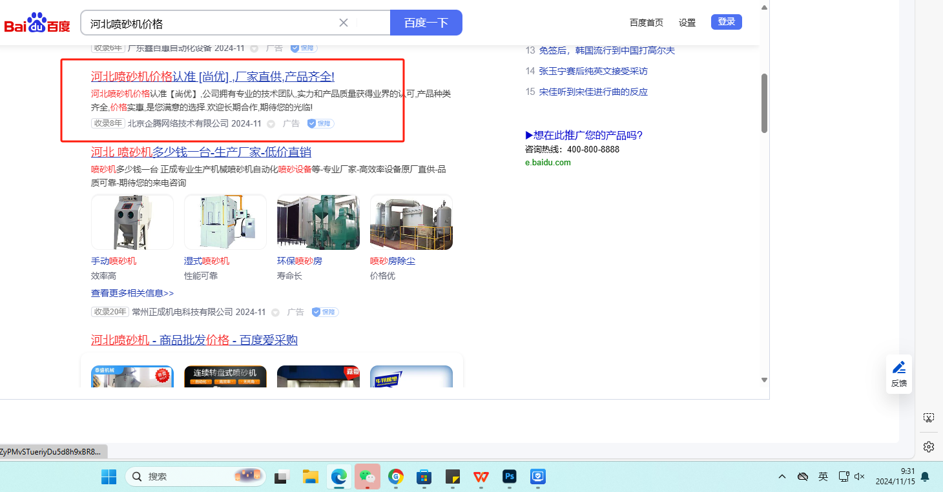943x492 pixels.
Task: Open WeChat from the taskbar
Action: pos(367,477)
